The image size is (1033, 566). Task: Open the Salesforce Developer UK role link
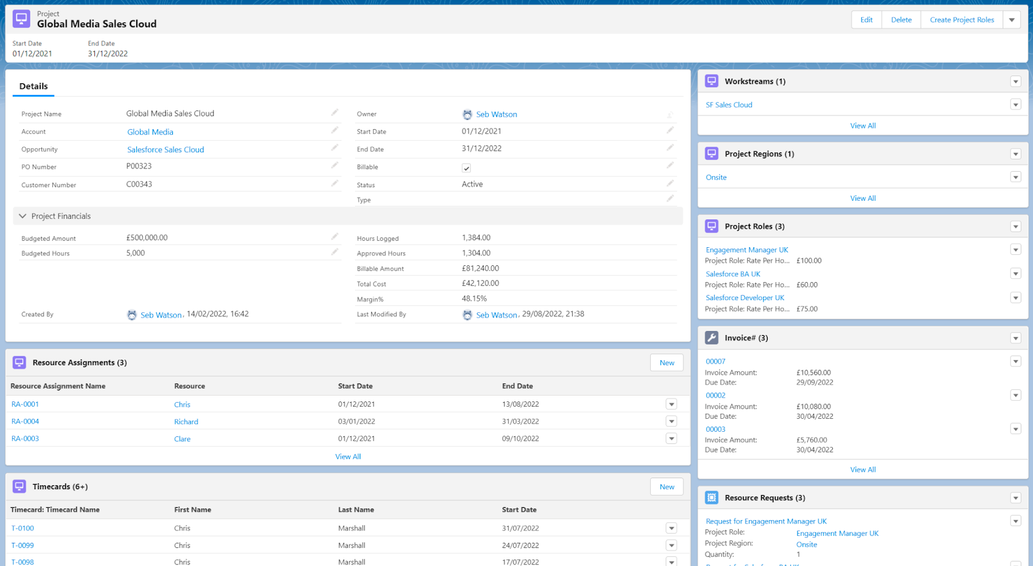tap(745, 298)
